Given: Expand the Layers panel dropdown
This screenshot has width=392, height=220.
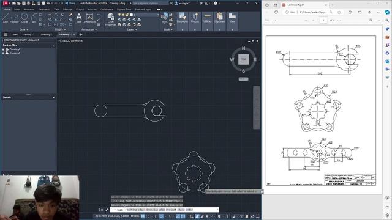Looking at the screenshot, I should point(132,29).
